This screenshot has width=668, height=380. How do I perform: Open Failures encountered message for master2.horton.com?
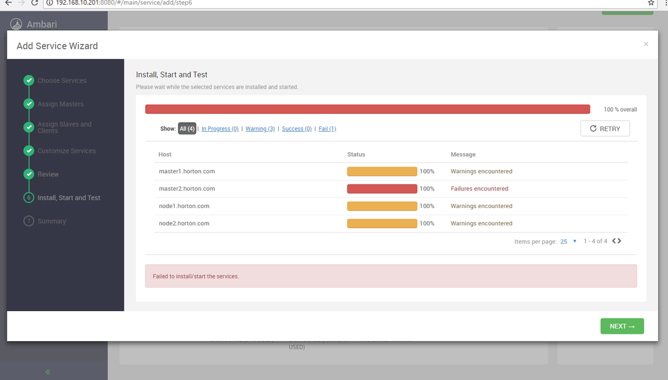479,189
